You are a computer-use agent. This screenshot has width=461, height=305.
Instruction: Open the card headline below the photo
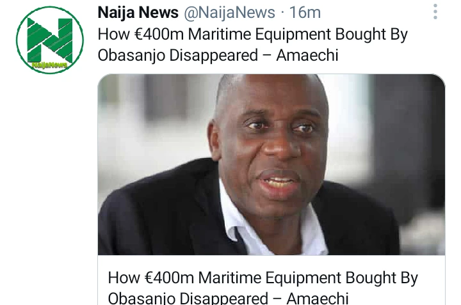263,287
